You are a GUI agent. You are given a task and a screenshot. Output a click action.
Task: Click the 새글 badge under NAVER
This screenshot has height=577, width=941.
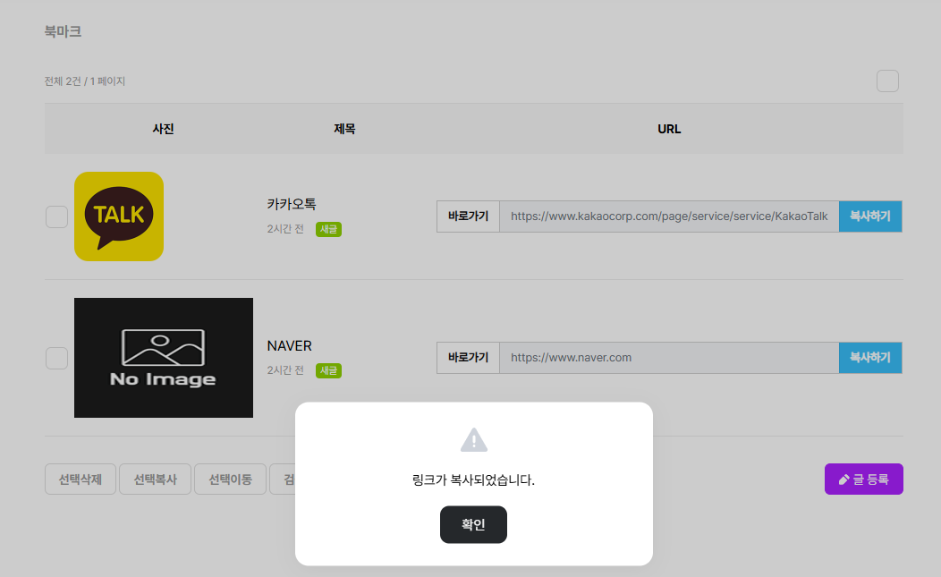[x=328, y=370]
